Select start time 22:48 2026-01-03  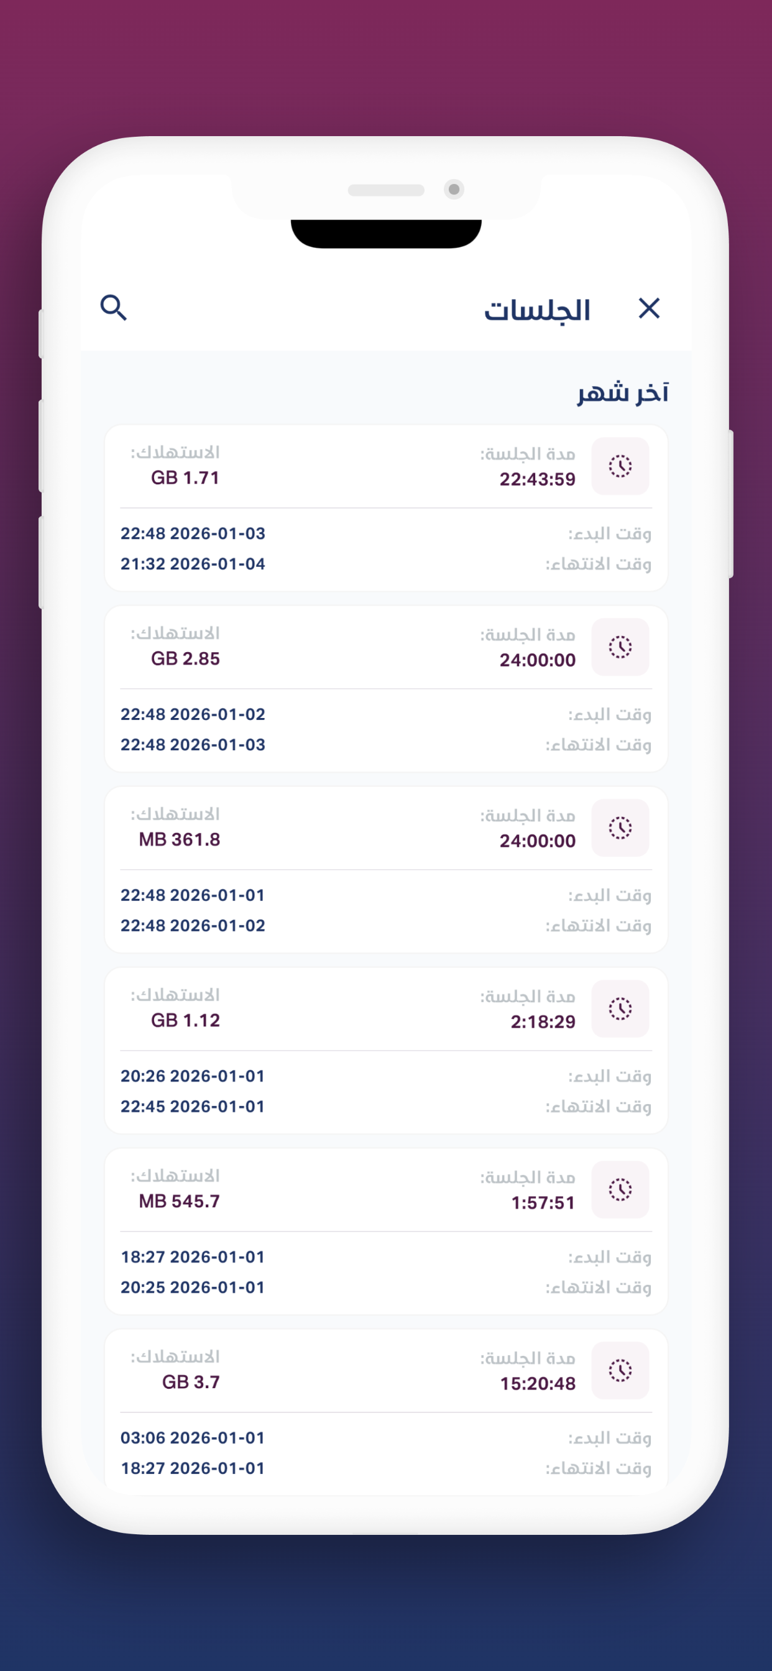pyautogui.click(x=193, y=533)
